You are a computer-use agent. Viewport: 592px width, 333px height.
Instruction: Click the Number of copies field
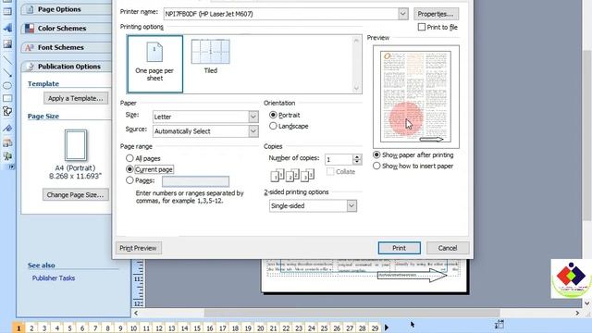point(339,159)
